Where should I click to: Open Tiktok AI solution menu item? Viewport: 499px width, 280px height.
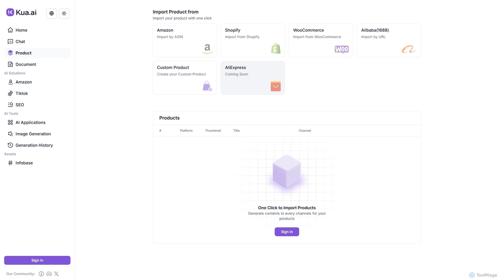click(37, 93)
